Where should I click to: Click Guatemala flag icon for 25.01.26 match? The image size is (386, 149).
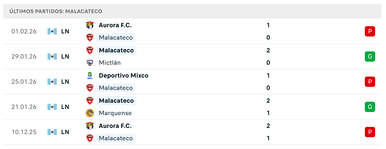click(52, 82)
